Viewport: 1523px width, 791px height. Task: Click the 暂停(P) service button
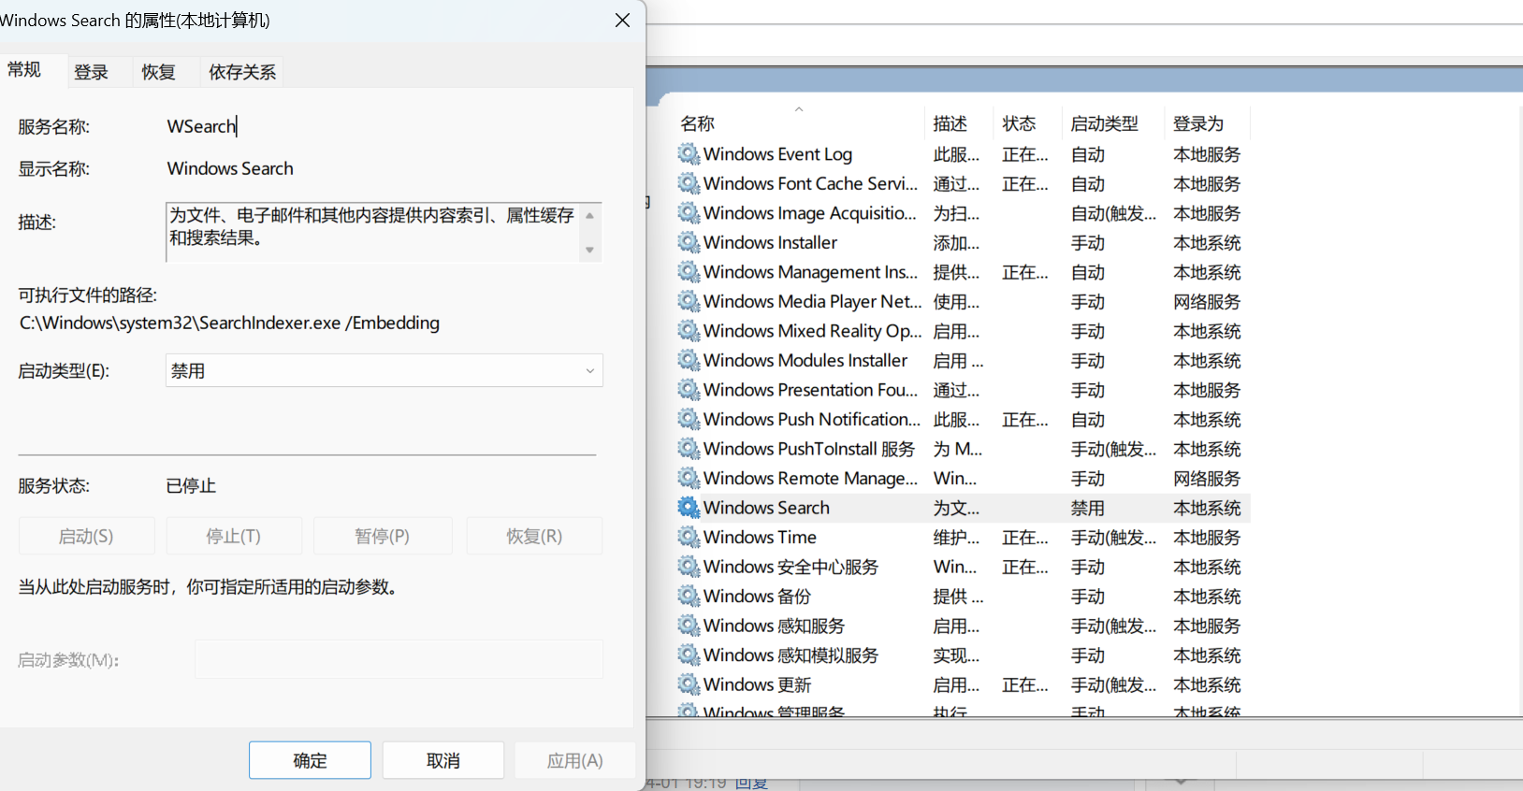click(383, 536)
